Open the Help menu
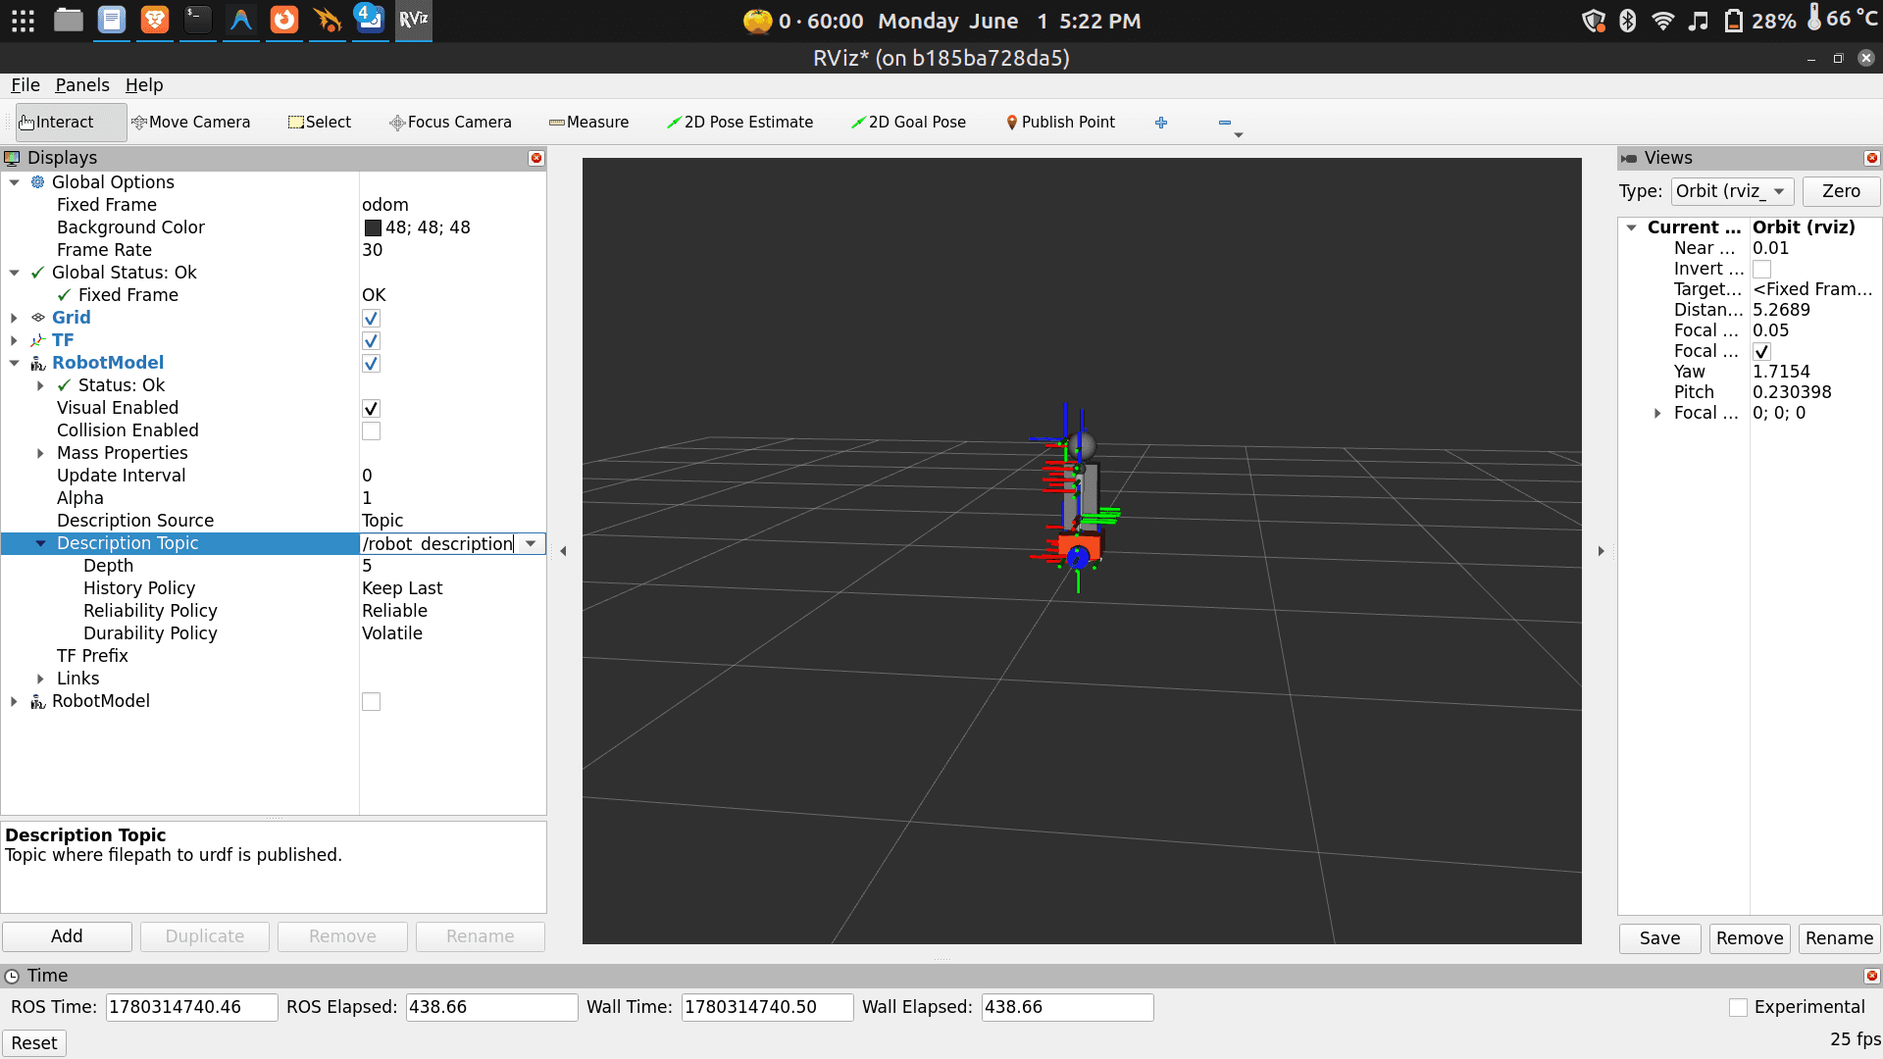This screenshot has height=1059, width=1883. 144,85
